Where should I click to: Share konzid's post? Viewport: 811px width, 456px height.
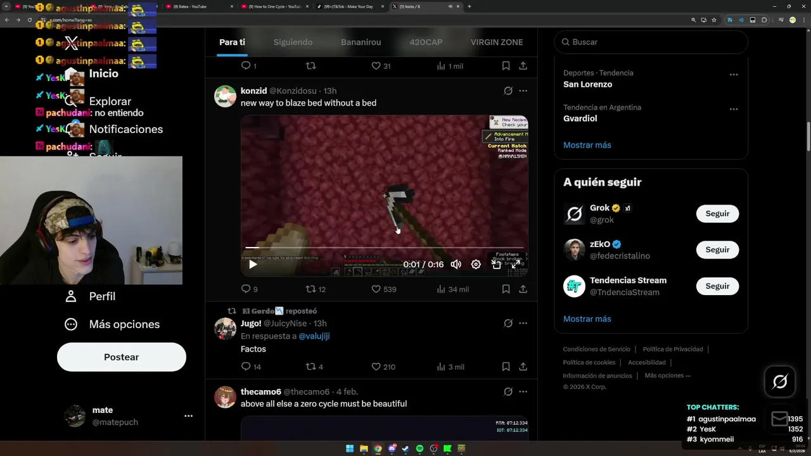(x=523, y=289)
